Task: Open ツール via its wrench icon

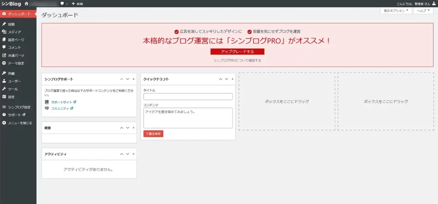Action: 4,89
